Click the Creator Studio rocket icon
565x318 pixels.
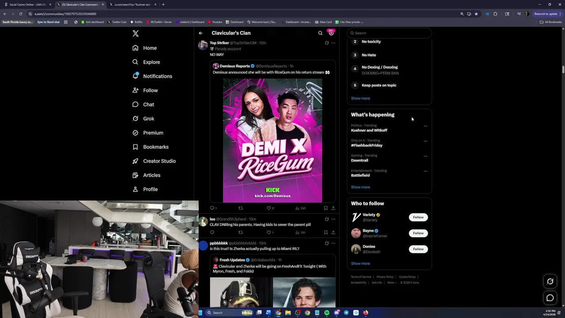136,161
